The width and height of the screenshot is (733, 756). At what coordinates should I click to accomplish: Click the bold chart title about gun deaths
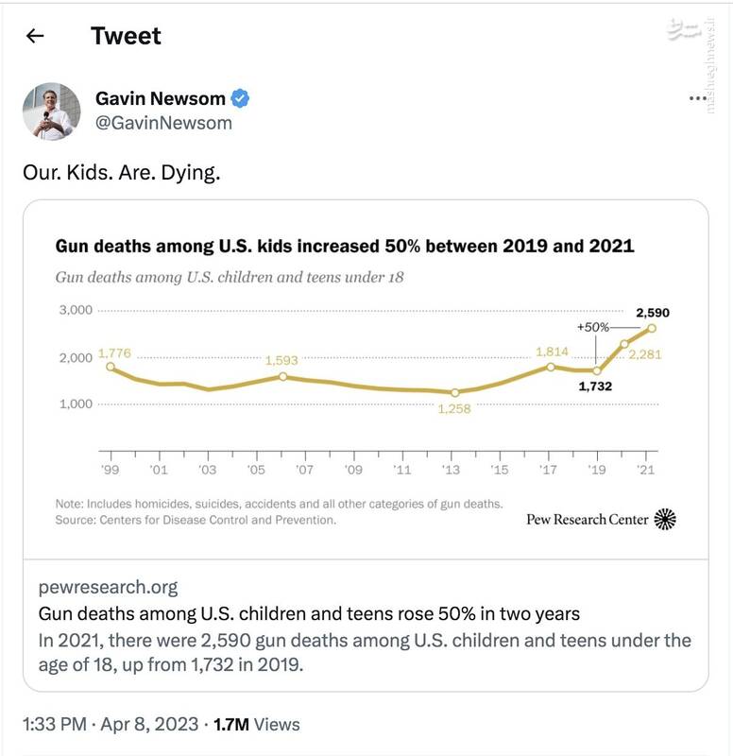345,247
